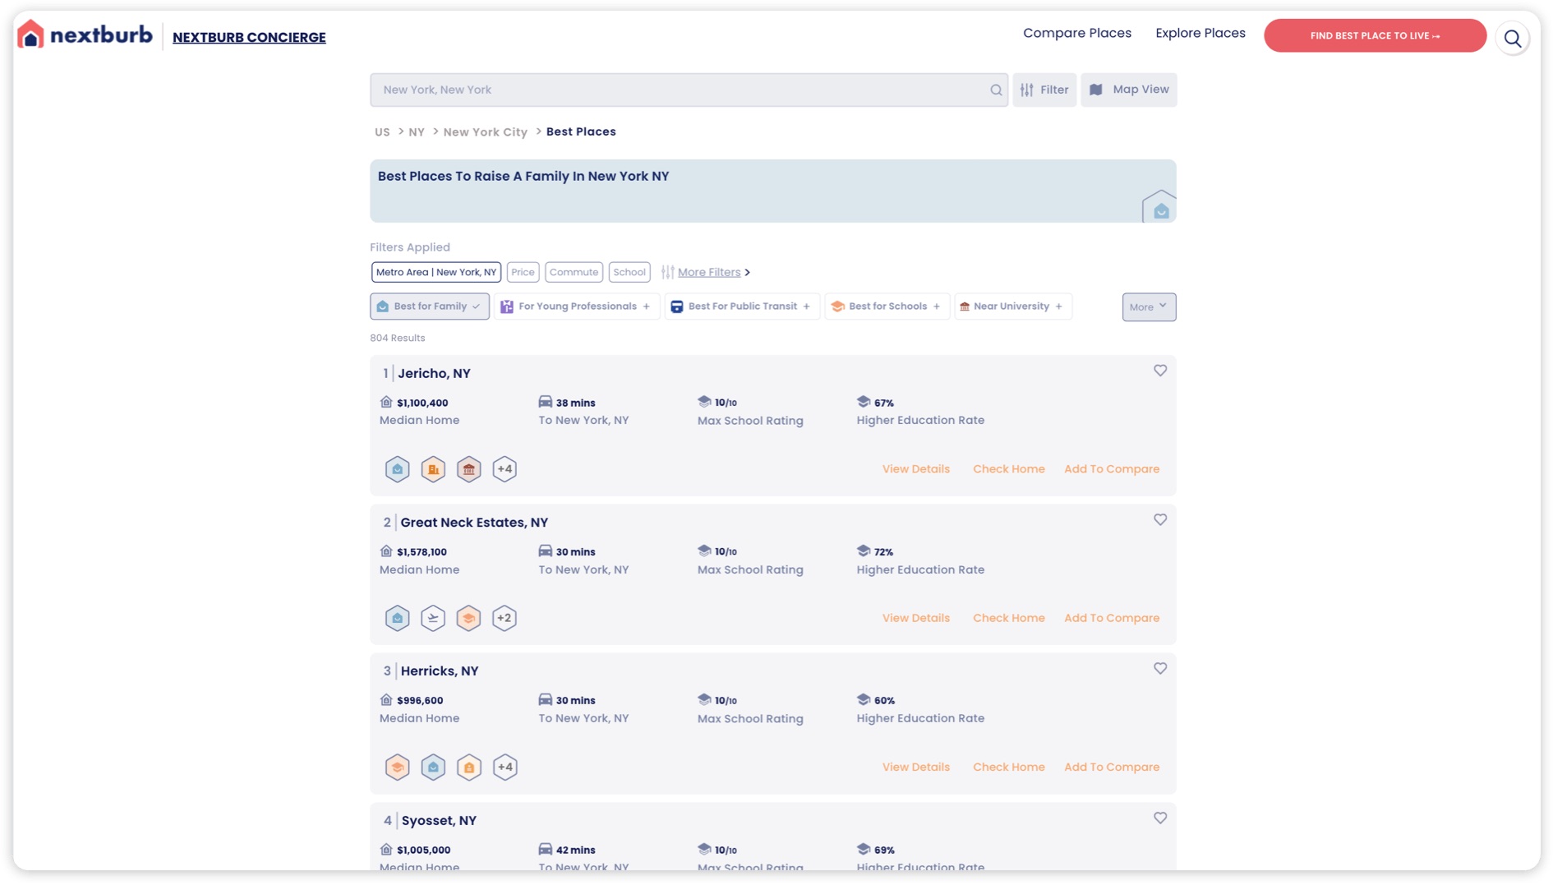Open Compare Places in the top menu
This screenshot has width=1553, height=885.
[x=1076, y=33]
